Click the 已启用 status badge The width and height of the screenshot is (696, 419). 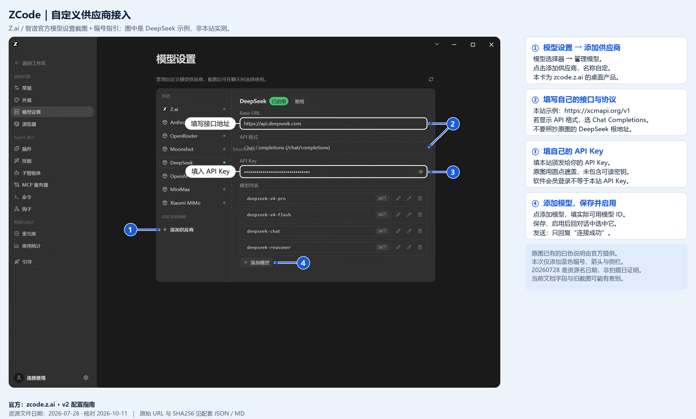click(279, 101)
